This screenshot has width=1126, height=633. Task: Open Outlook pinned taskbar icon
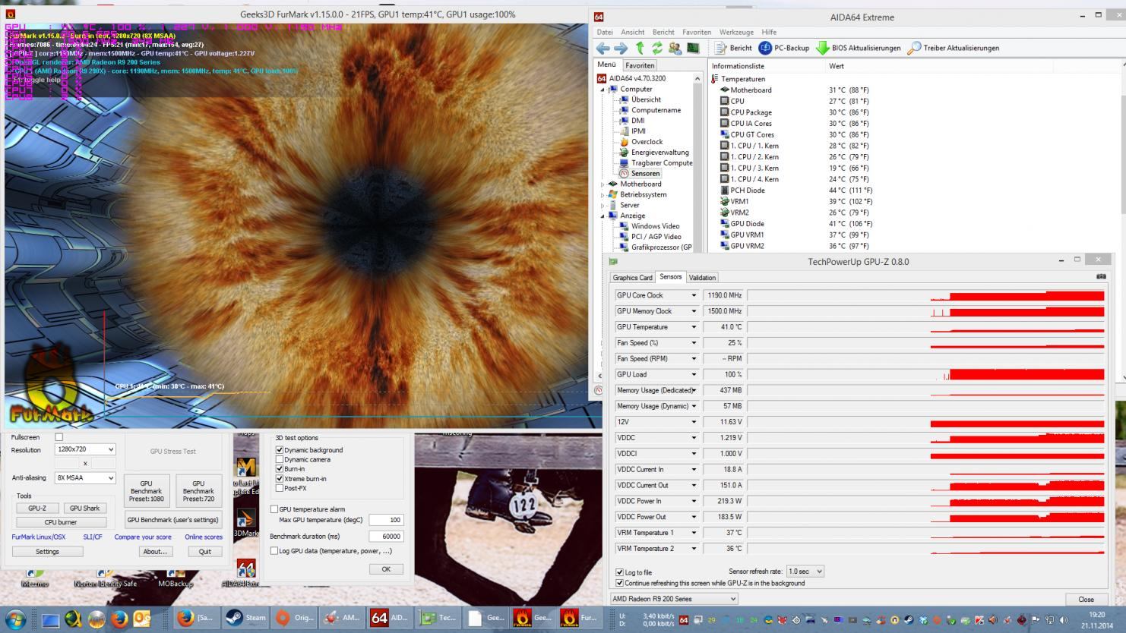point(141,619)
